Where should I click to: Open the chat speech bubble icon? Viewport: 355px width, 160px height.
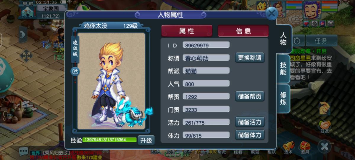24,151
